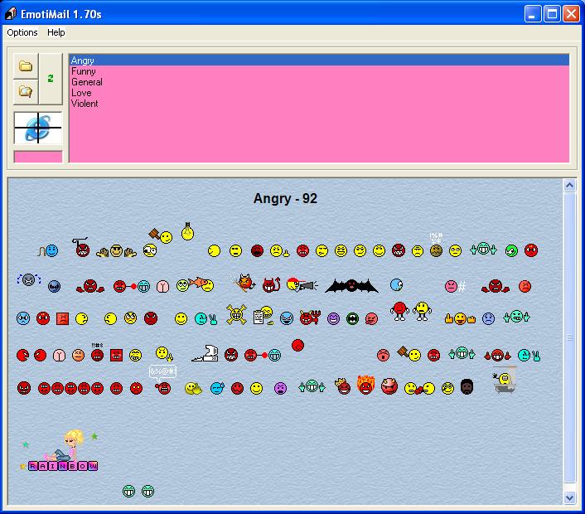
Task: Pick the smiley reading paper note emoticon
Action: pos(263,315)
